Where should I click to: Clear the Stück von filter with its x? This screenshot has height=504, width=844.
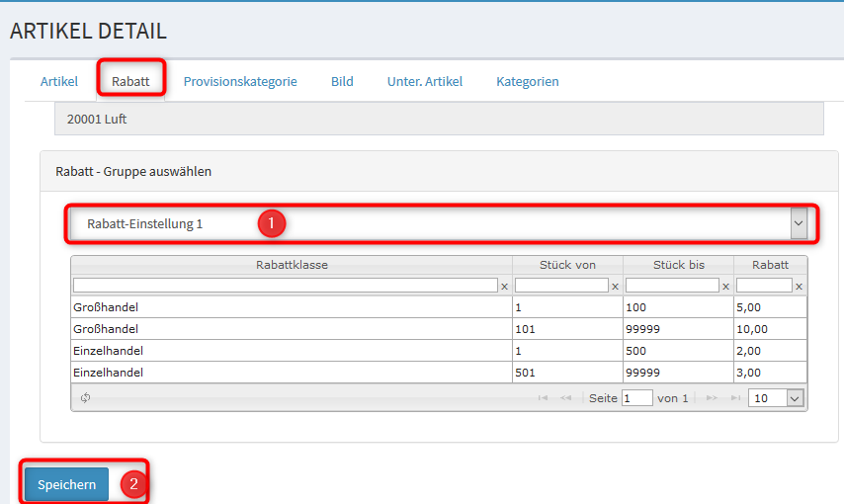615,287
